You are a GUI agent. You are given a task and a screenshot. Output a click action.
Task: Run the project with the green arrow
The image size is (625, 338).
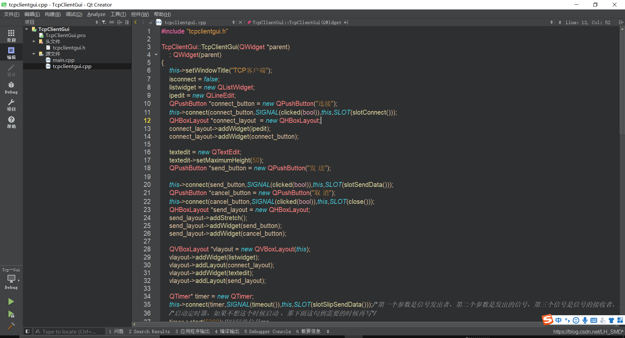pos(11,302)
